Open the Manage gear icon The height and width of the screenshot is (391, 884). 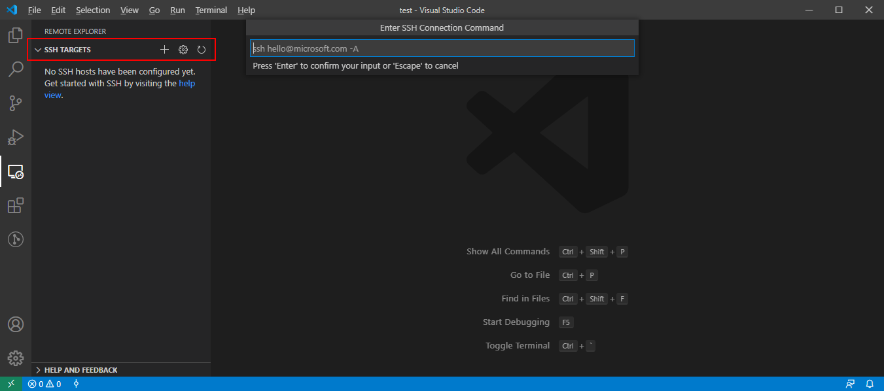pos(16,358)
